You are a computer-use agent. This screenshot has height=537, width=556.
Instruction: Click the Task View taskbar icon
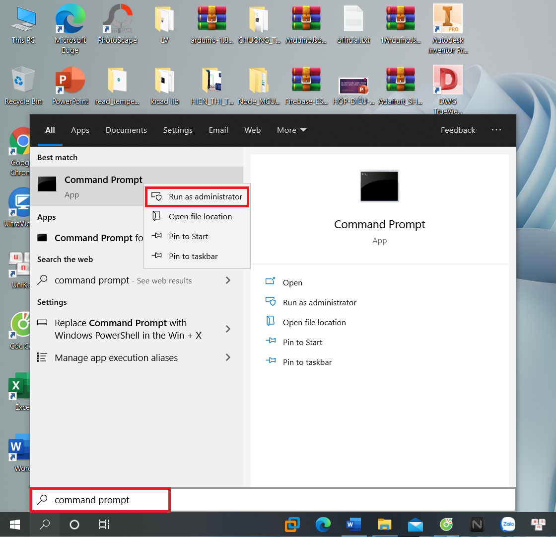coord(104,524)
